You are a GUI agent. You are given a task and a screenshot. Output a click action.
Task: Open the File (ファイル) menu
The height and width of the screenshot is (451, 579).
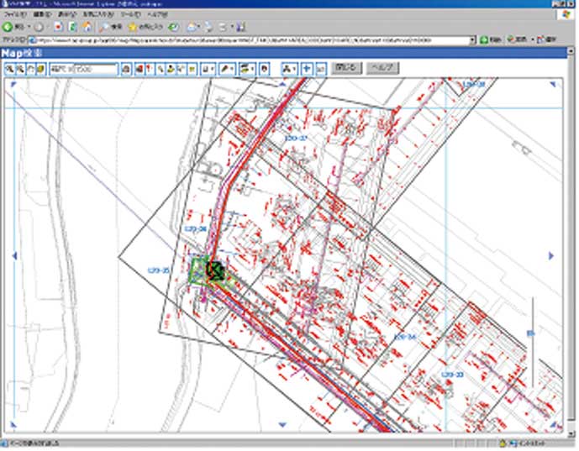[x=14, y=15]
